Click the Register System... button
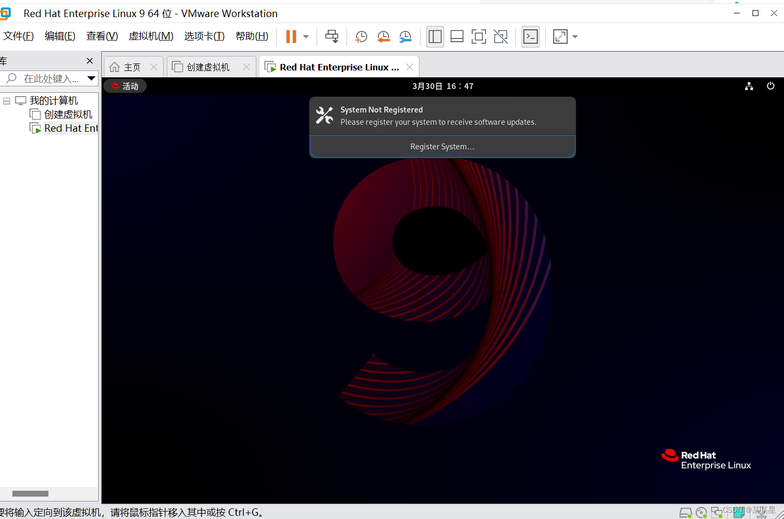The height and width of the screenshot is (519, 784). coord(442,147)
